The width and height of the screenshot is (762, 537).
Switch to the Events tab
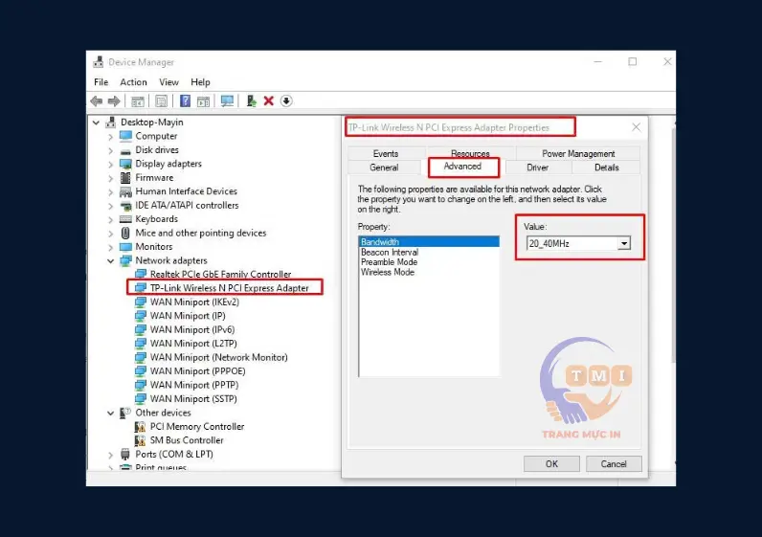coord(386,153)
